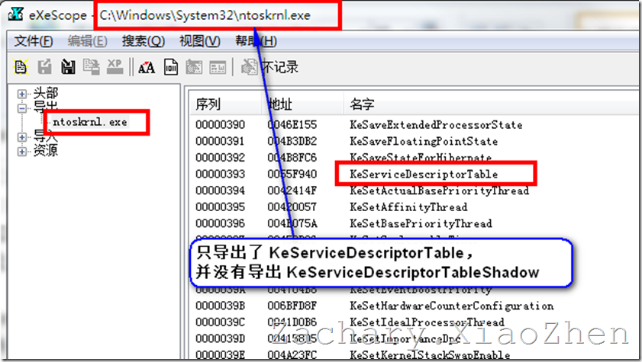Click the binary view document icon
The image size is (642, 362).
171,66
